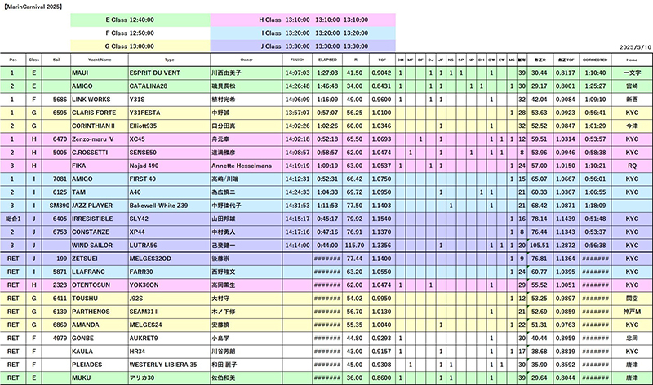
Task: Select the SENSE50 type cell
Action: (x=169, y=153)
